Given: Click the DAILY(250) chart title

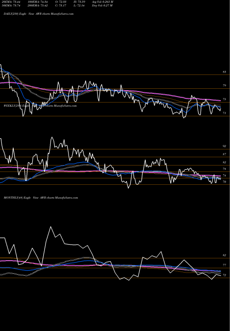Looking at the screenshot, I should click(x=39, y=14).
